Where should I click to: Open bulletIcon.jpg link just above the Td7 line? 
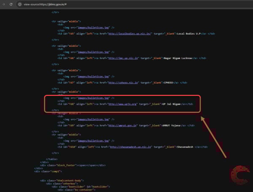pyautogui.click(x=93, y=76)
